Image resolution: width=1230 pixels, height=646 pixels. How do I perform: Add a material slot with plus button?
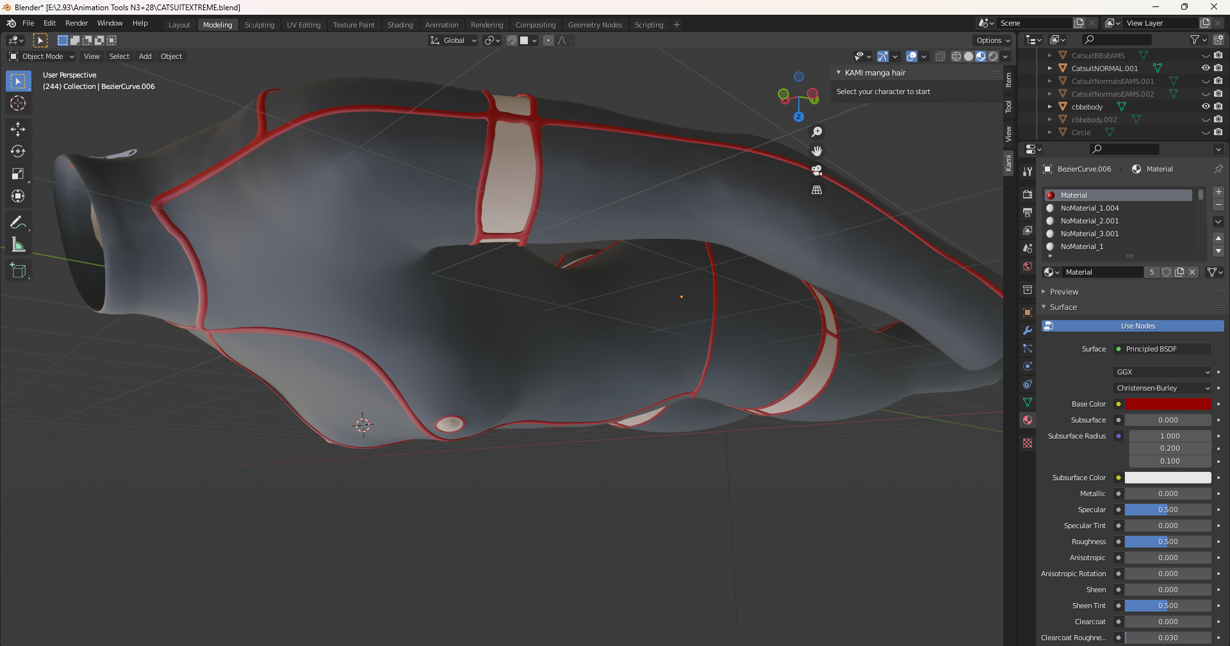click(x=1218, y=193)
